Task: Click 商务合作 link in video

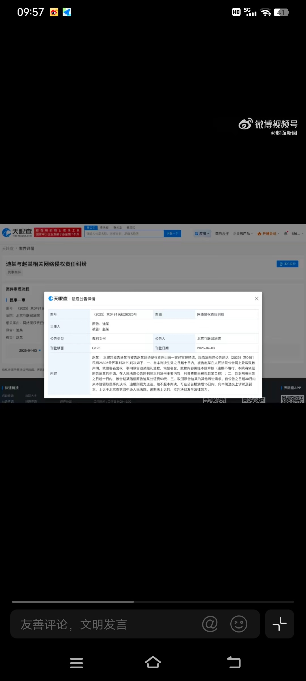Action: pyautogui.click(x=222, y=234)
